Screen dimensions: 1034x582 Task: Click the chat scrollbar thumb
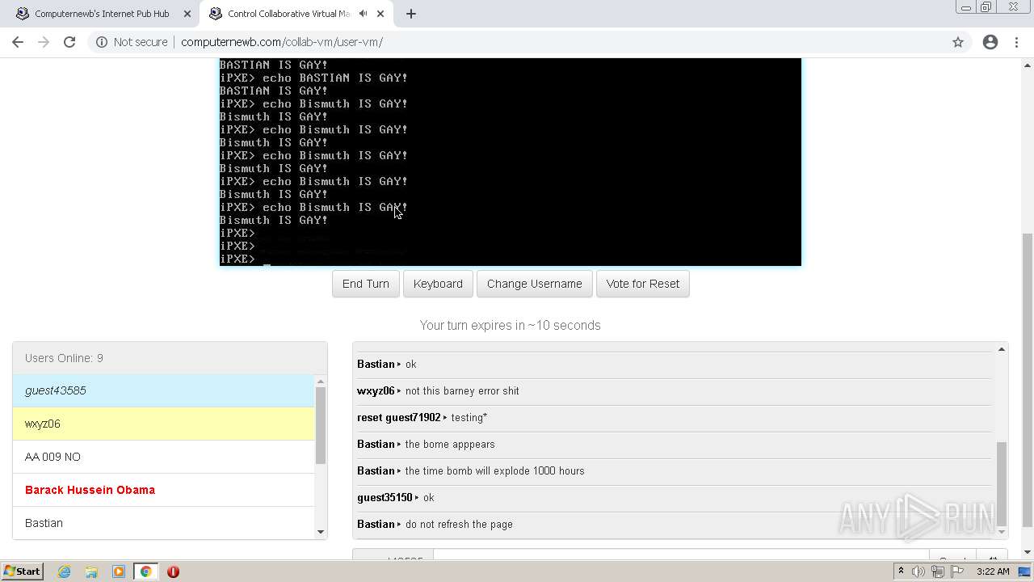pos(1002,483)
